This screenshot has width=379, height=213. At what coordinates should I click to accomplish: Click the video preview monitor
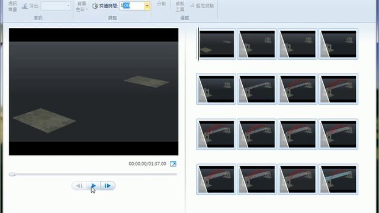click(x=94, y=92)
